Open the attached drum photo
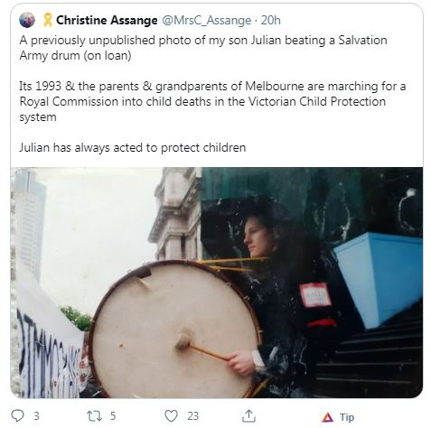This screenshot has height=428, width=431. [217, 283]
